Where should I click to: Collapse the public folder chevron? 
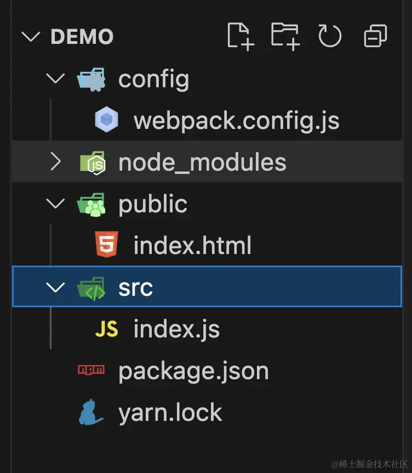click(56, 204)
